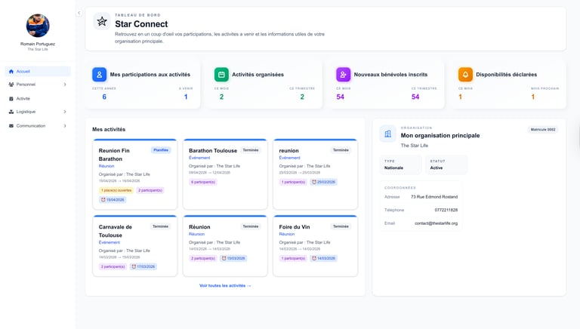Click the Star Connect heading
The width and height of the screenshot is (580, 329).
[x=141, y=24]
